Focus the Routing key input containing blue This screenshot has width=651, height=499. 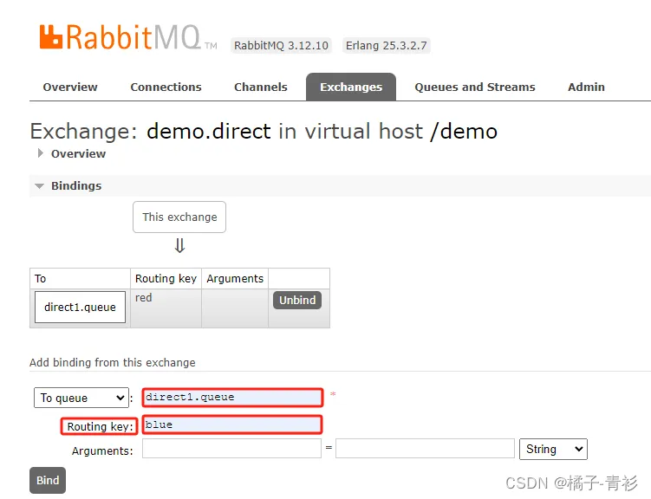click(x=232, y=424)
